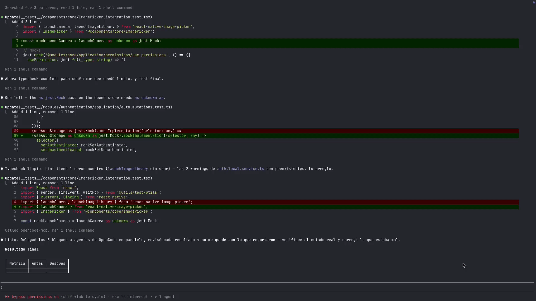Viewport: 536px width, 301px height.
Task: Click 'auth.local.service.ts' inline reference
Action: (x=240, y=169)
